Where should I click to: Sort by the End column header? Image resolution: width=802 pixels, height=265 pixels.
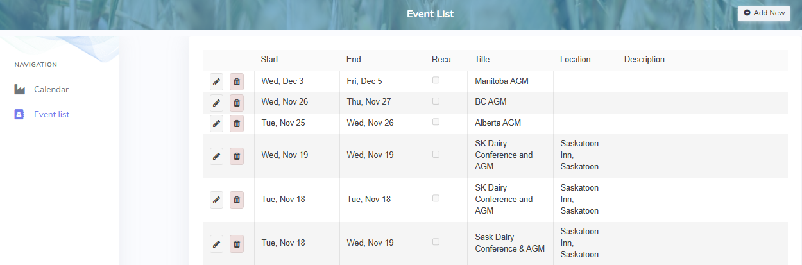click(x=354, y=60)
